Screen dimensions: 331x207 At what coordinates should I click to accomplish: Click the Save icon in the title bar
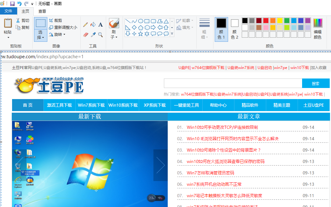point(12,4)
